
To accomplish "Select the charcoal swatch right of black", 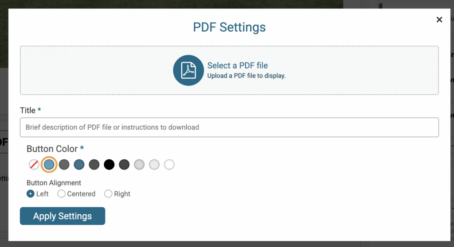I will tap(124, 165).
